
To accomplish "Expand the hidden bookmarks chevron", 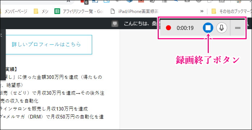I will pyautogui.click(x=202, y=11).
